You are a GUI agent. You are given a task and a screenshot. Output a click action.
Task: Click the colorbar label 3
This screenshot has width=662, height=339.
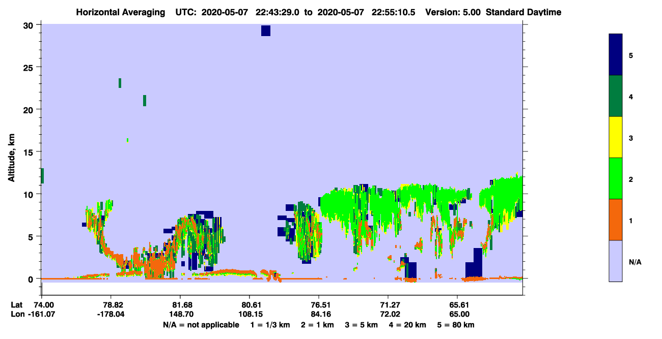631,138
